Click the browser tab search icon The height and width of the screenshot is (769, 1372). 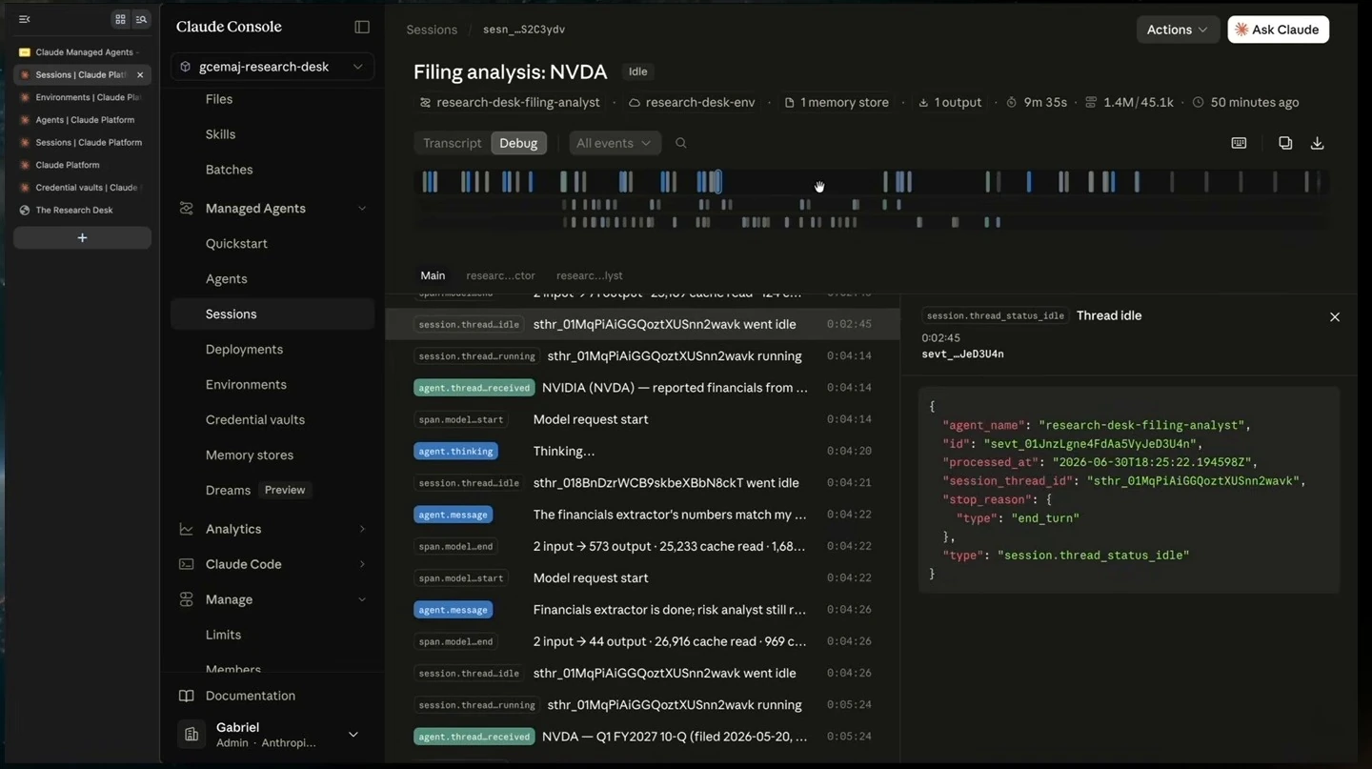141,19
